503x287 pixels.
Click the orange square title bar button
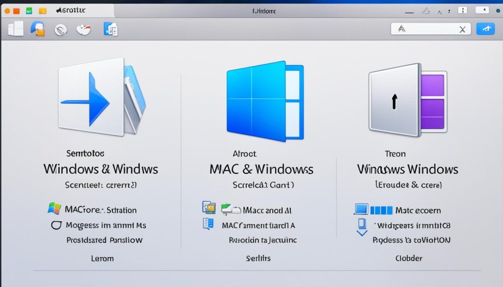(x=16, y=11)
